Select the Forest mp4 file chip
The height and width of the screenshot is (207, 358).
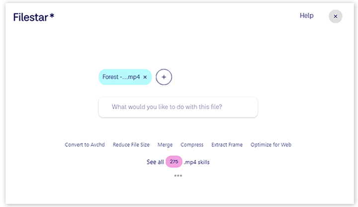(121, 77)
